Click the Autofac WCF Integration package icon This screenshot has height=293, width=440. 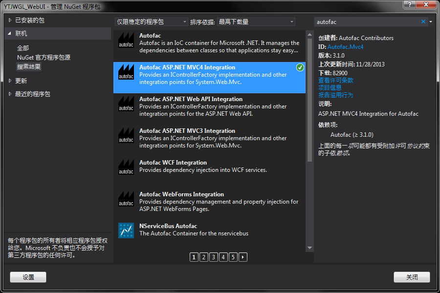coord(126,167)
